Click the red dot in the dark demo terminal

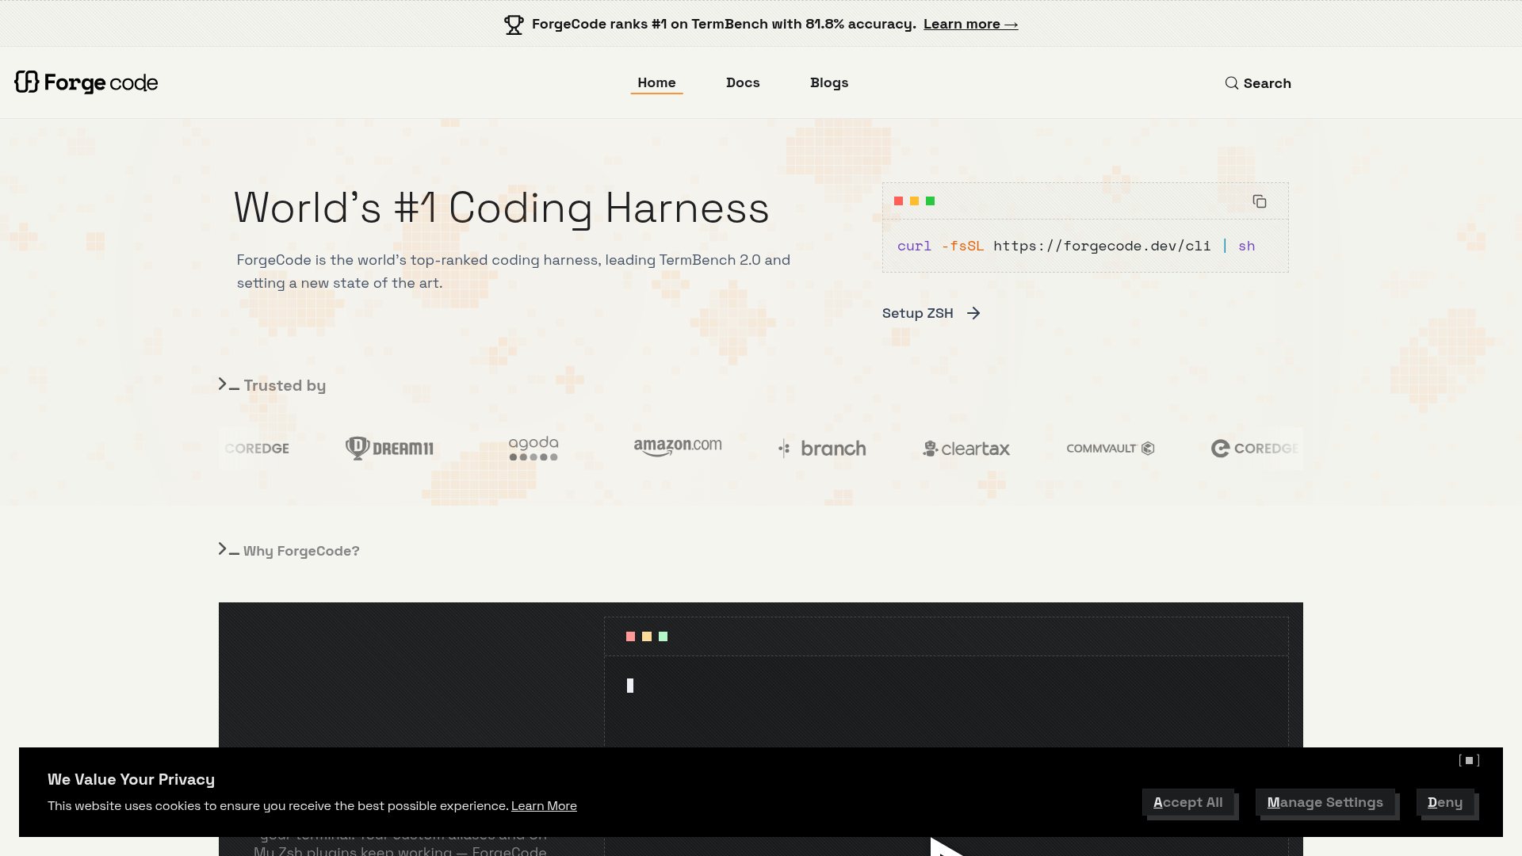[630, 636]
